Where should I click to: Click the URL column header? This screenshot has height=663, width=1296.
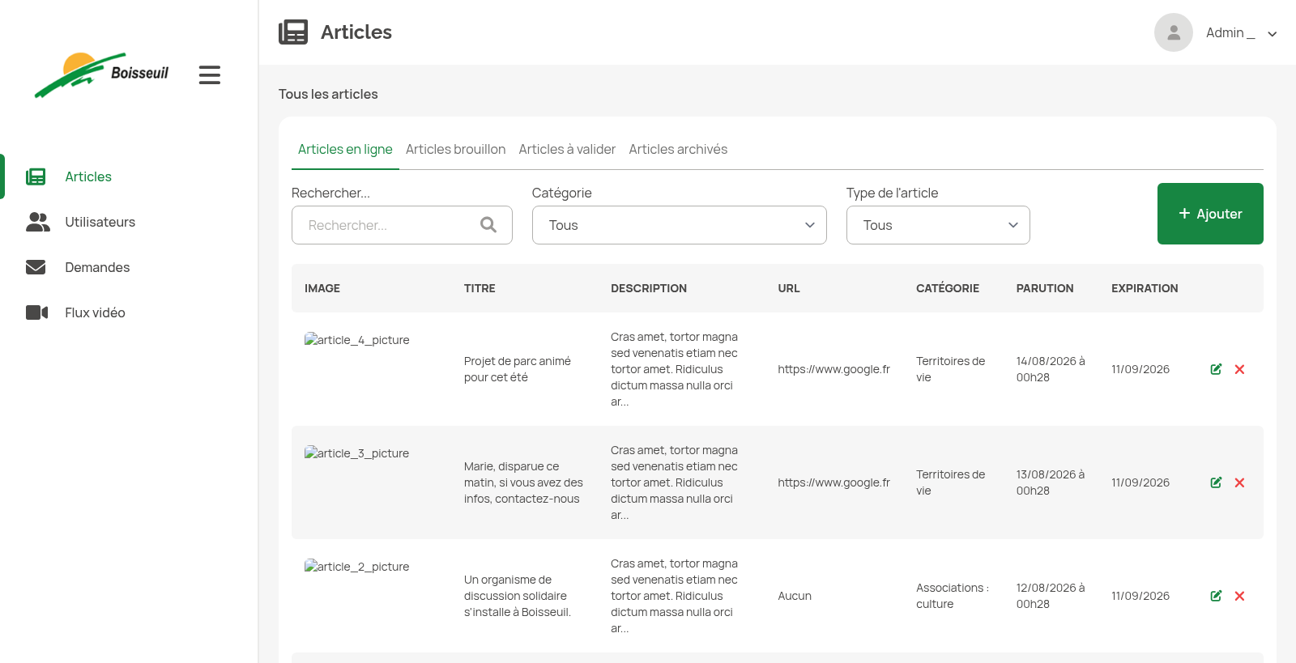(x=789, y=288)
